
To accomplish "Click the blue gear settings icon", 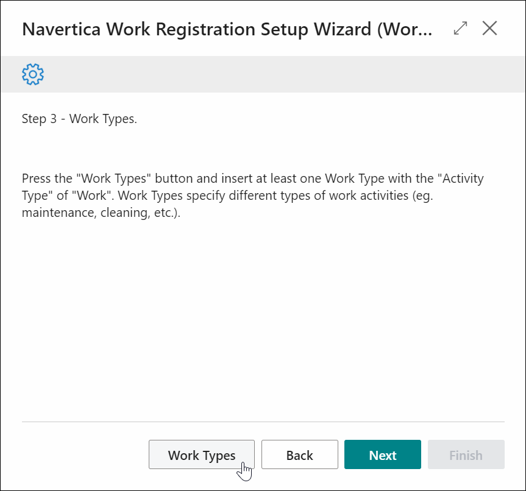I will coord(33,74).
